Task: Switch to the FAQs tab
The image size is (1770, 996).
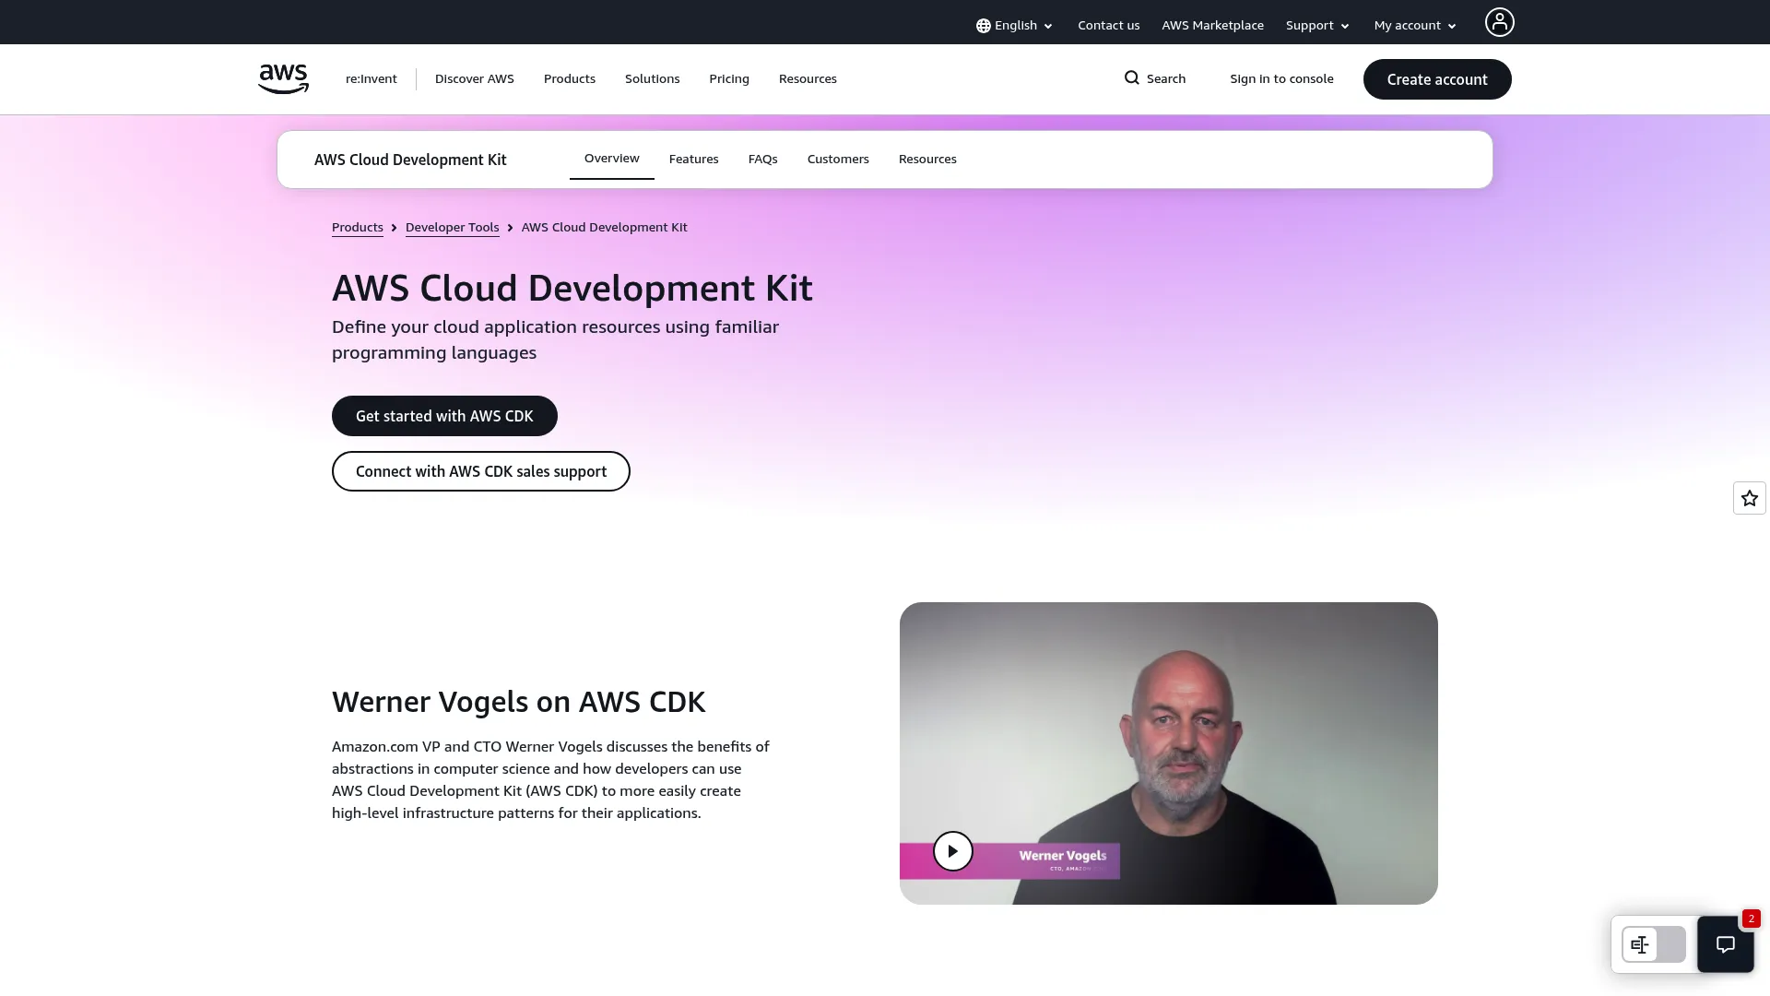Action: pyautogui.click(x=763, y=160)
